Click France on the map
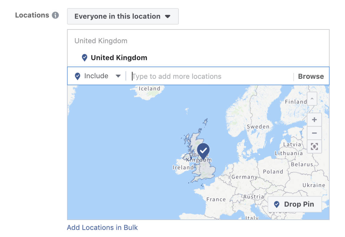 point(216,199)
